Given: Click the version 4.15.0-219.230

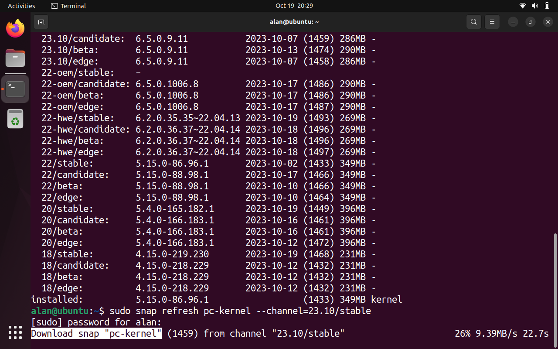Looking at the screenshot, I should pos(172,254).
